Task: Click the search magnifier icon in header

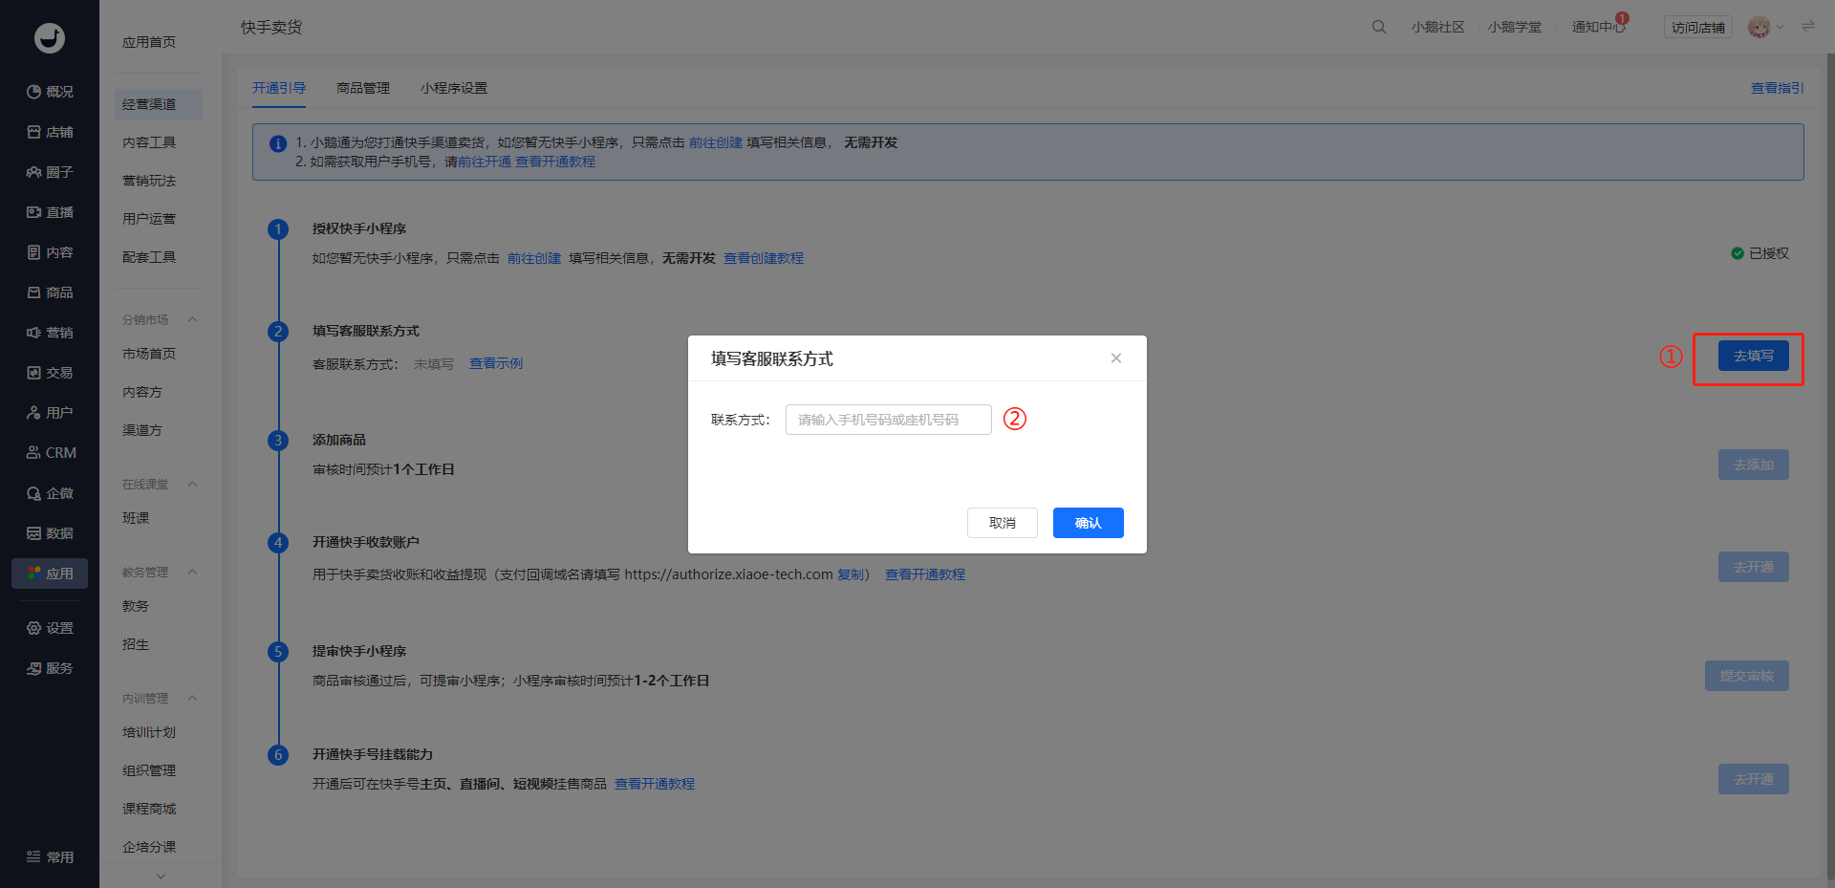Action: (1378, 27)
